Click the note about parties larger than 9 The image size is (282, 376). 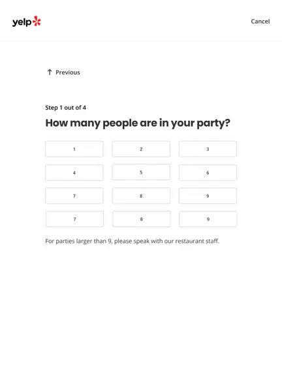pyautogui.click(x=132, y=241)
